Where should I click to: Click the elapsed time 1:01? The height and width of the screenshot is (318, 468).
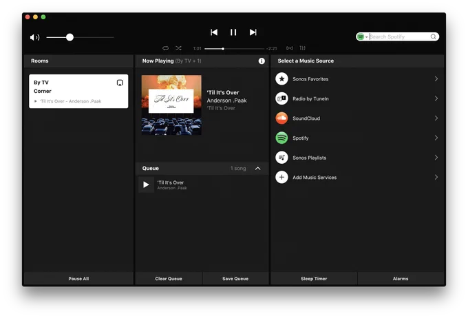coord(198,48)
